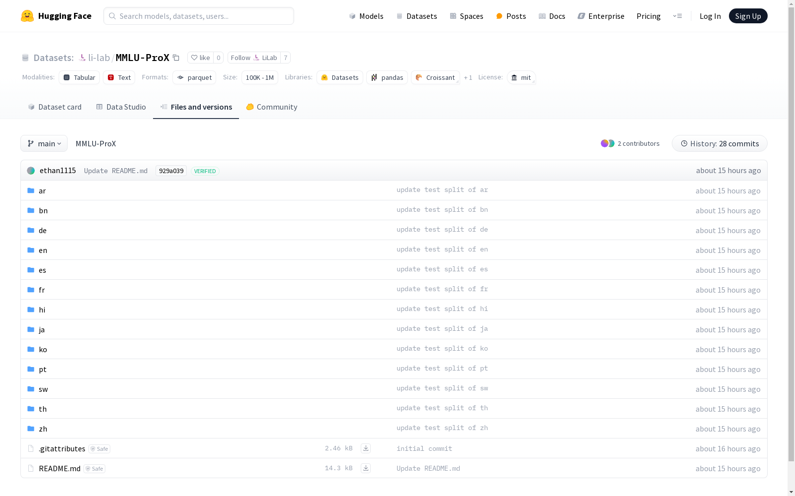Click the contributors avatar icon
The image size is (795, 496).
pos(607,143)
